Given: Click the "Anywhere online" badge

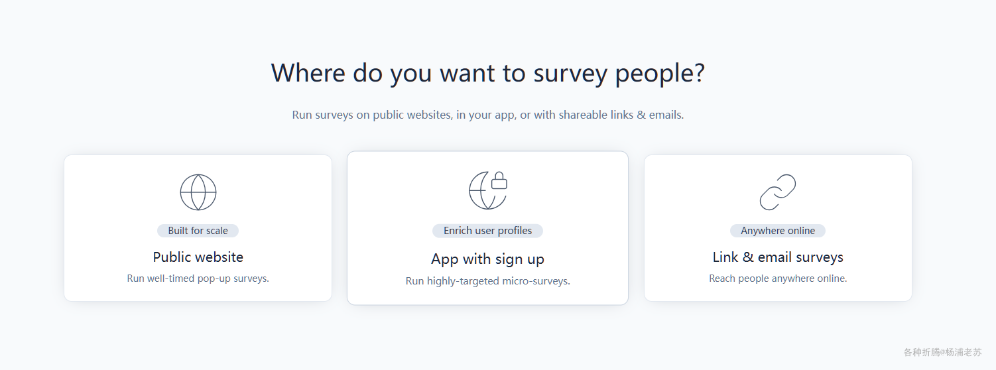Looking at the screenshot, I should [x=778, y=231].
